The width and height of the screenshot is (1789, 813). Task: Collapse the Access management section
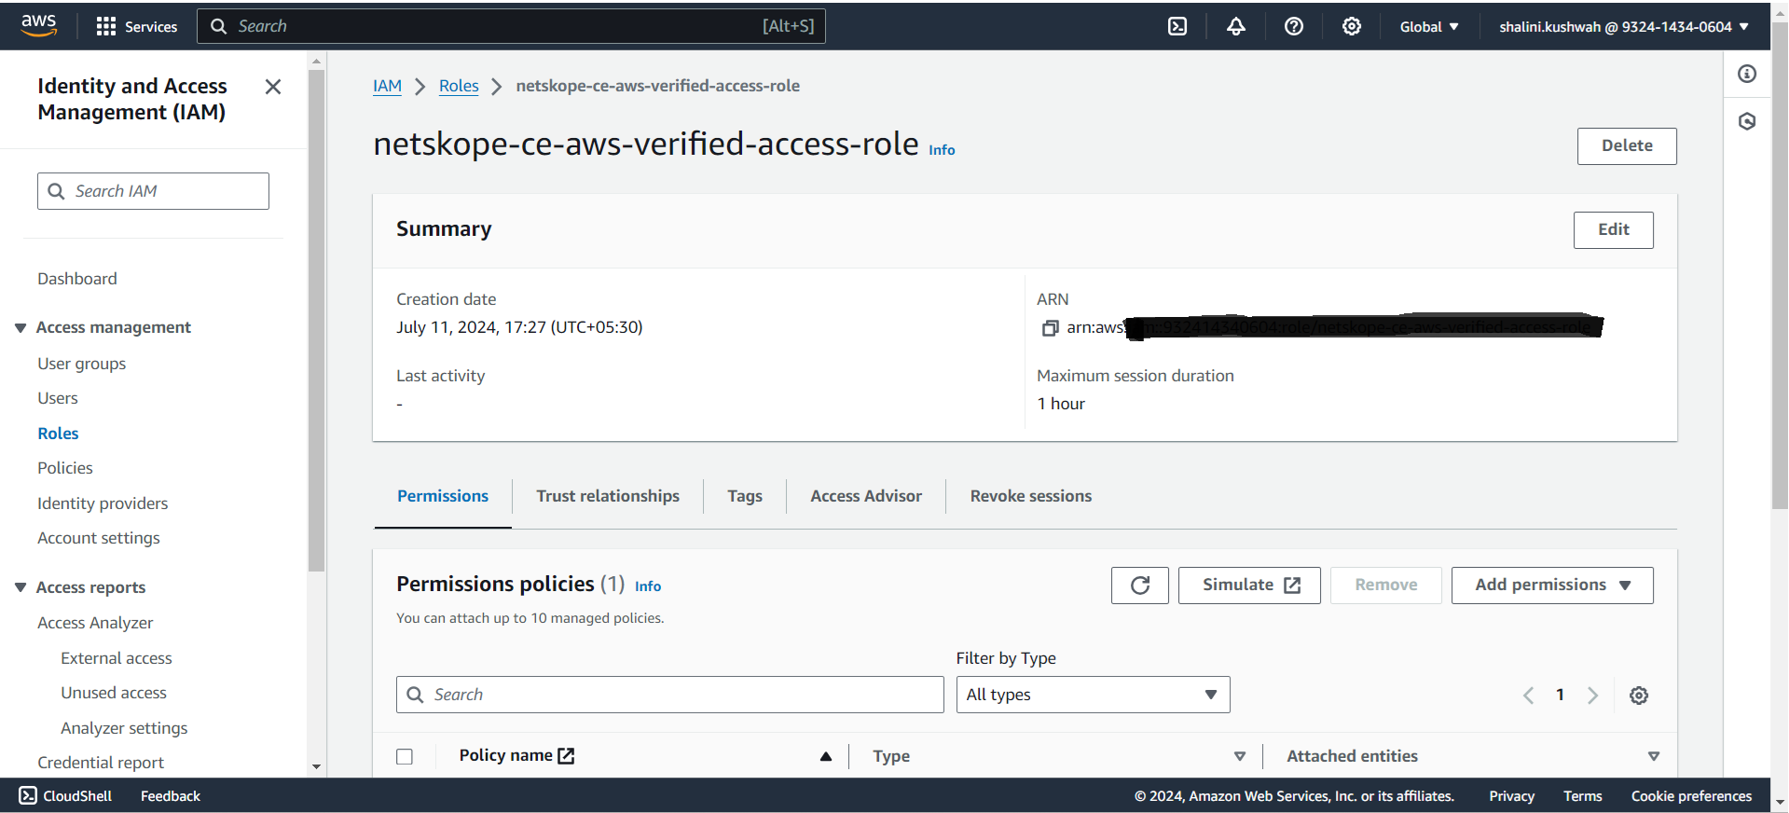click(x=21, y=327)
